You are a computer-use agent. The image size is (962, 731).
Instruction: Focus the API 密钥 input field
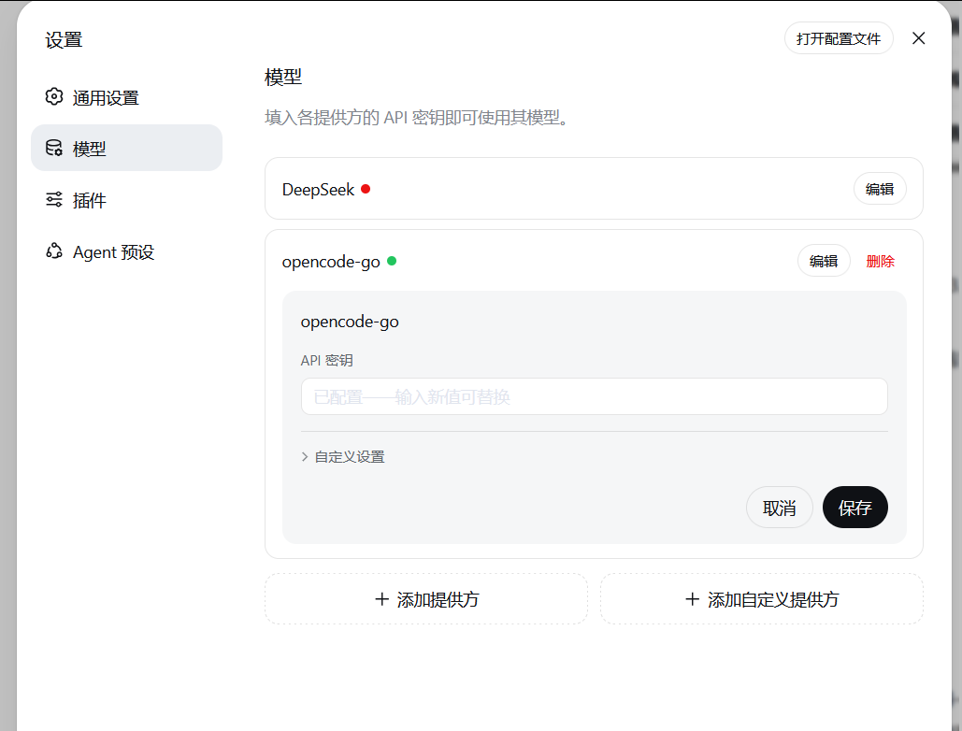(594, 396)
